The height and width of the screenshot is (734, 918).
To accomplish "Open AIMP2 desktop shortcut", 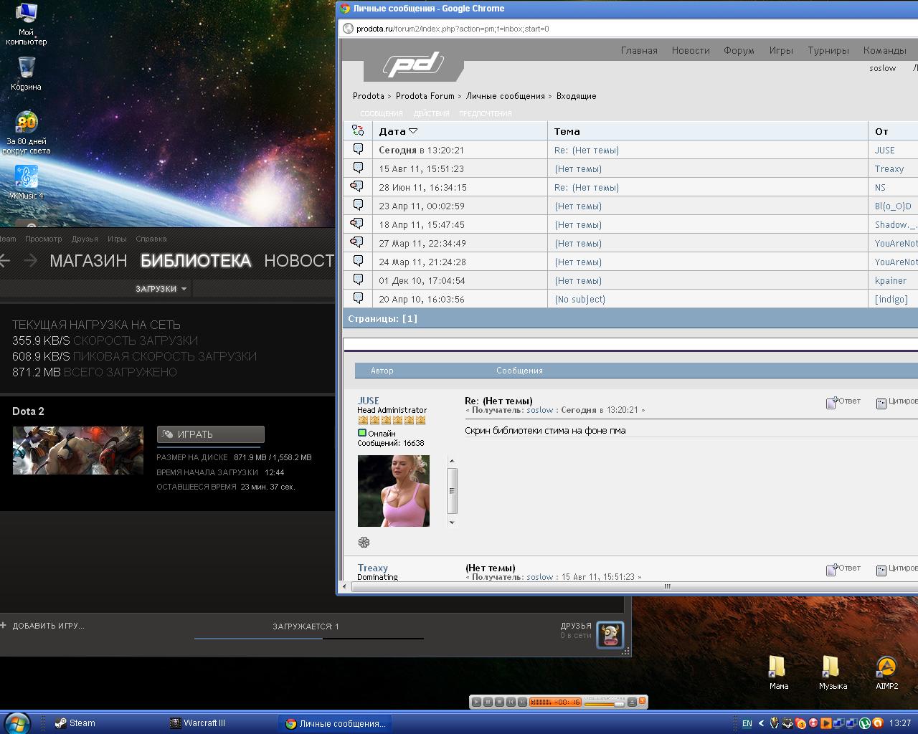I will (886, 672).
